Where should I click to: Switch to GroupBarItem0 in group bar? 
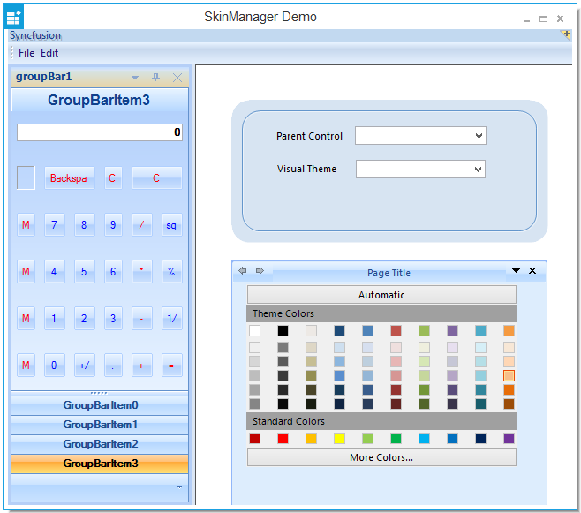[x=100, y=406]
